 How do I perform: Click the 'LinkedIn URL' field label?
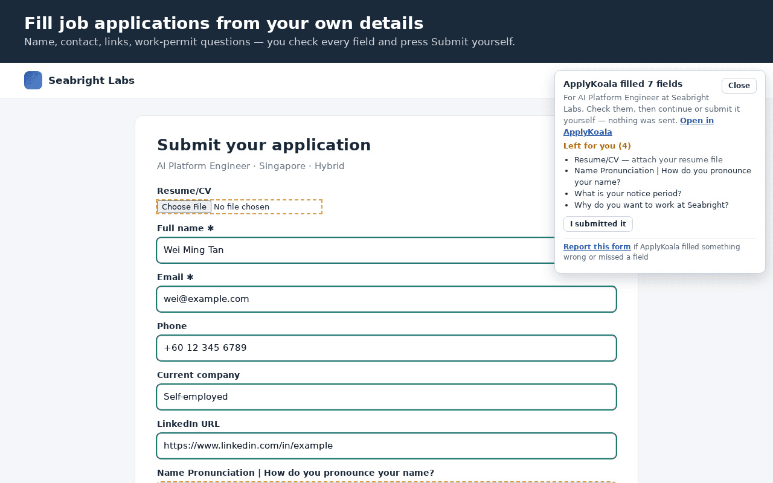click(188, 424)
